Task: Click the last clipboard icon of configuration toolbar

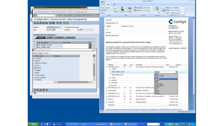Action: point(67,23)
